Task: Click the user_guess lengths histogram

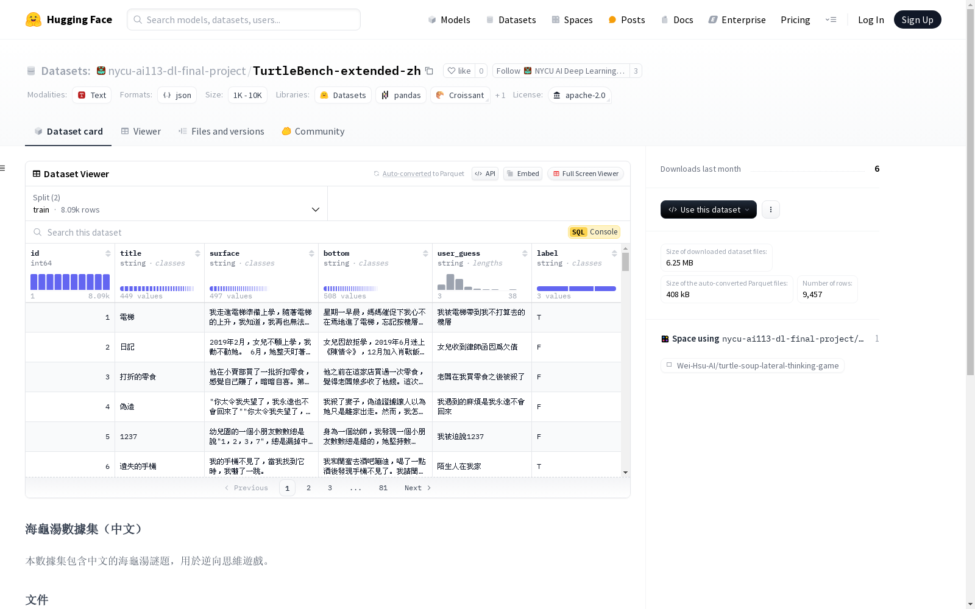Action: coord(477,282)
